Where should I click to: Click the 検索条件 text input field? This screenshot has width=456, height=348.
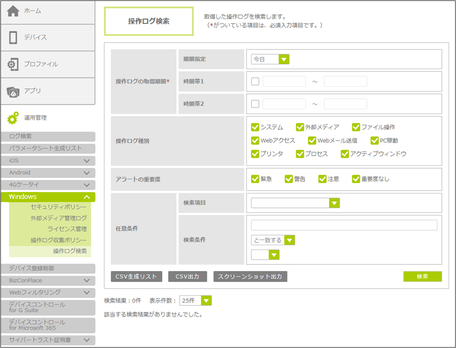coord(344,225)
